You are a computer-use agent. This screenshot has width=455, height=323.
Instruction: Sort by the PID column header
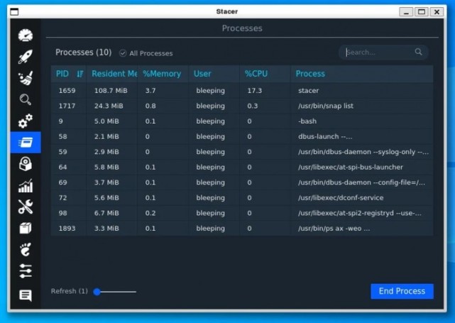tap(69, 74)
